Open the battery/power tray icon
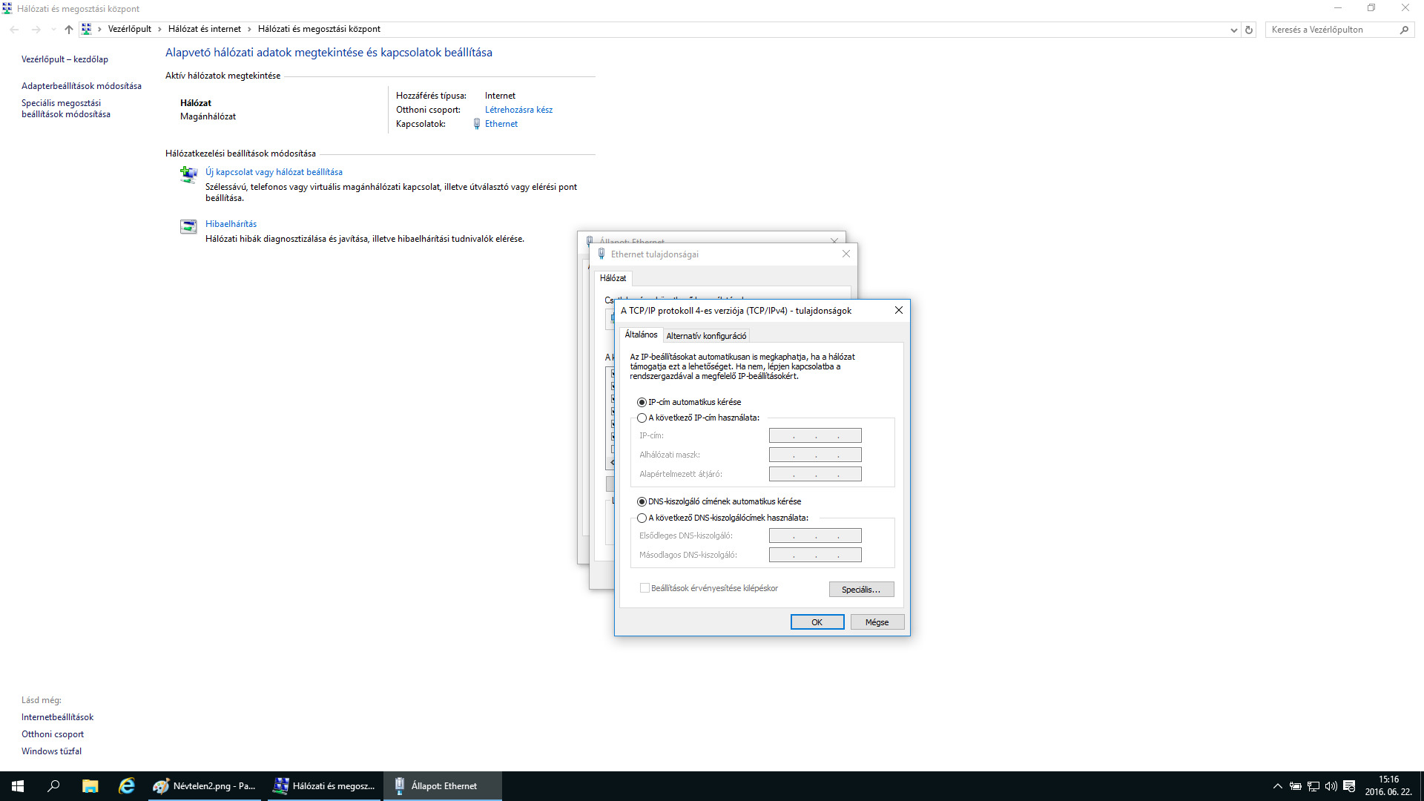Viewport: 1424px width, 801px height. pyautogui.click(x=1295, y=786)
